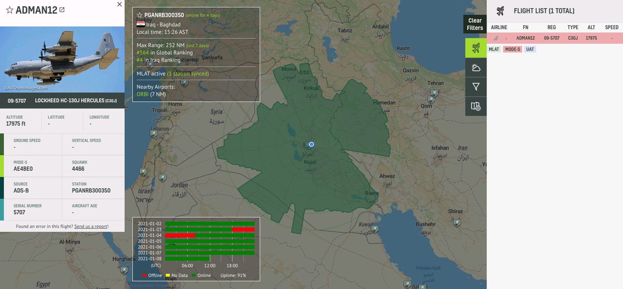Open ADMAN12 external link icon

tap(62, 10)
